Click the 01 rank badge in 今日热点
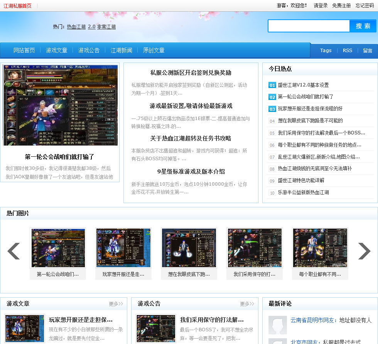 point(272,85)
